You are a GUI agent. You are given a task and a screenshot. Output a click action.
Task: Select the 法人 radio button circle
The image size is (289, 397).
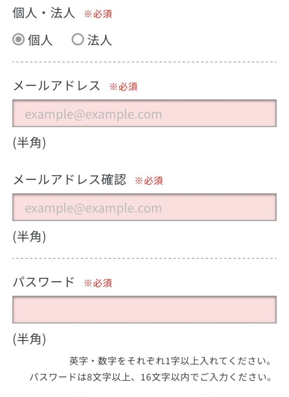(x=78, y=40)
